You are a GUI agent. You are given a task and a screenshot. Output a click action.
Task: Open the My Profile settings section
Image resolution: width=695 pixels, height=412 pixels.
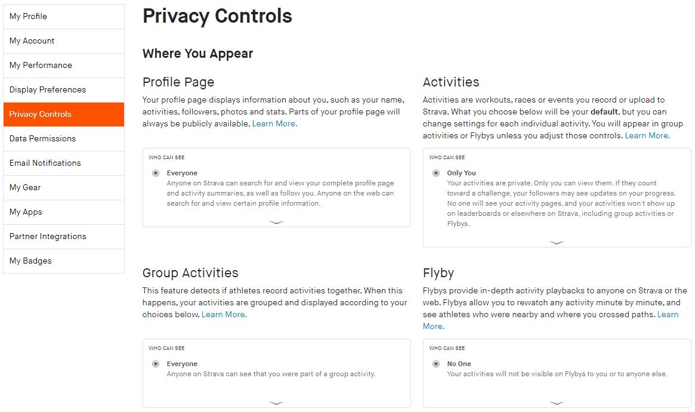[x=28, y=16]
